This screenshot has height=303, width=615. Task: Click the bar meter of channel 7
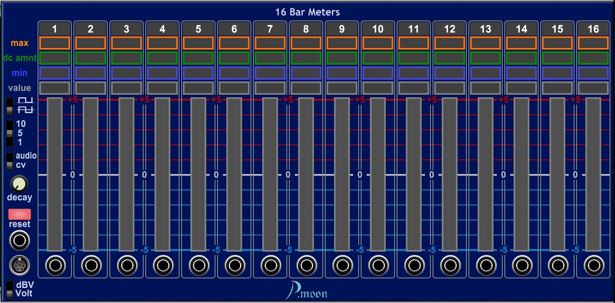[x=270, y=174]
